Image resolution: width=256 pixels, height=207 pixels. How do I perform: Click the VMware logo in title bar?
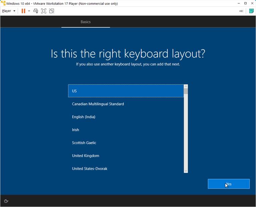tap(3, 3)
